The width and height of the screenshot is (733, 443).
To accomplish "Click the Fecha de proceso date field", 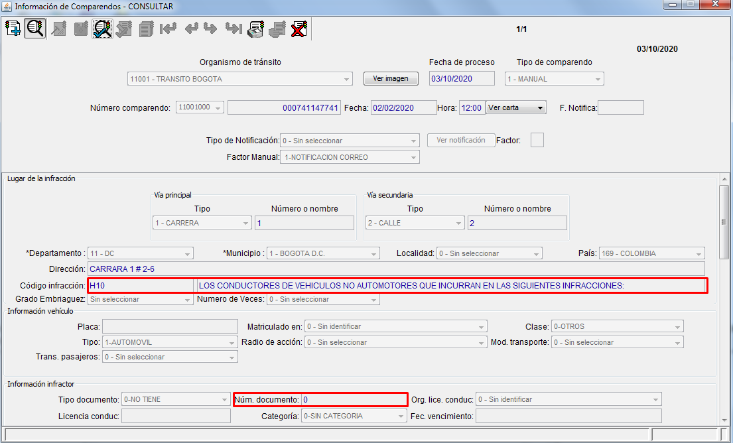I will coord(462,78).
